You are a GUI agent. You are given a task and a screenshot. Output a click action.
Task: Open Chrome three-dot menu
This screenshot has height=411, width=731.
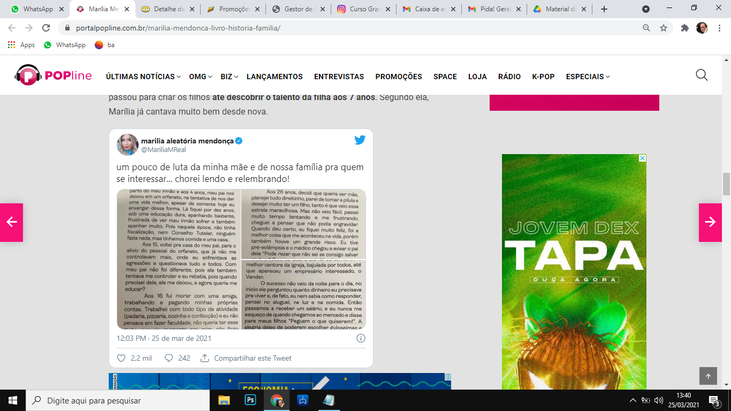[x=719, y=28]
